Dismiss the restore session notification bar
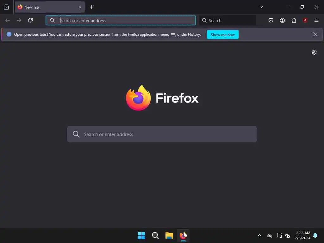Image resolution: width=324 pixels, height=243 pixels. tap(315, 34)
